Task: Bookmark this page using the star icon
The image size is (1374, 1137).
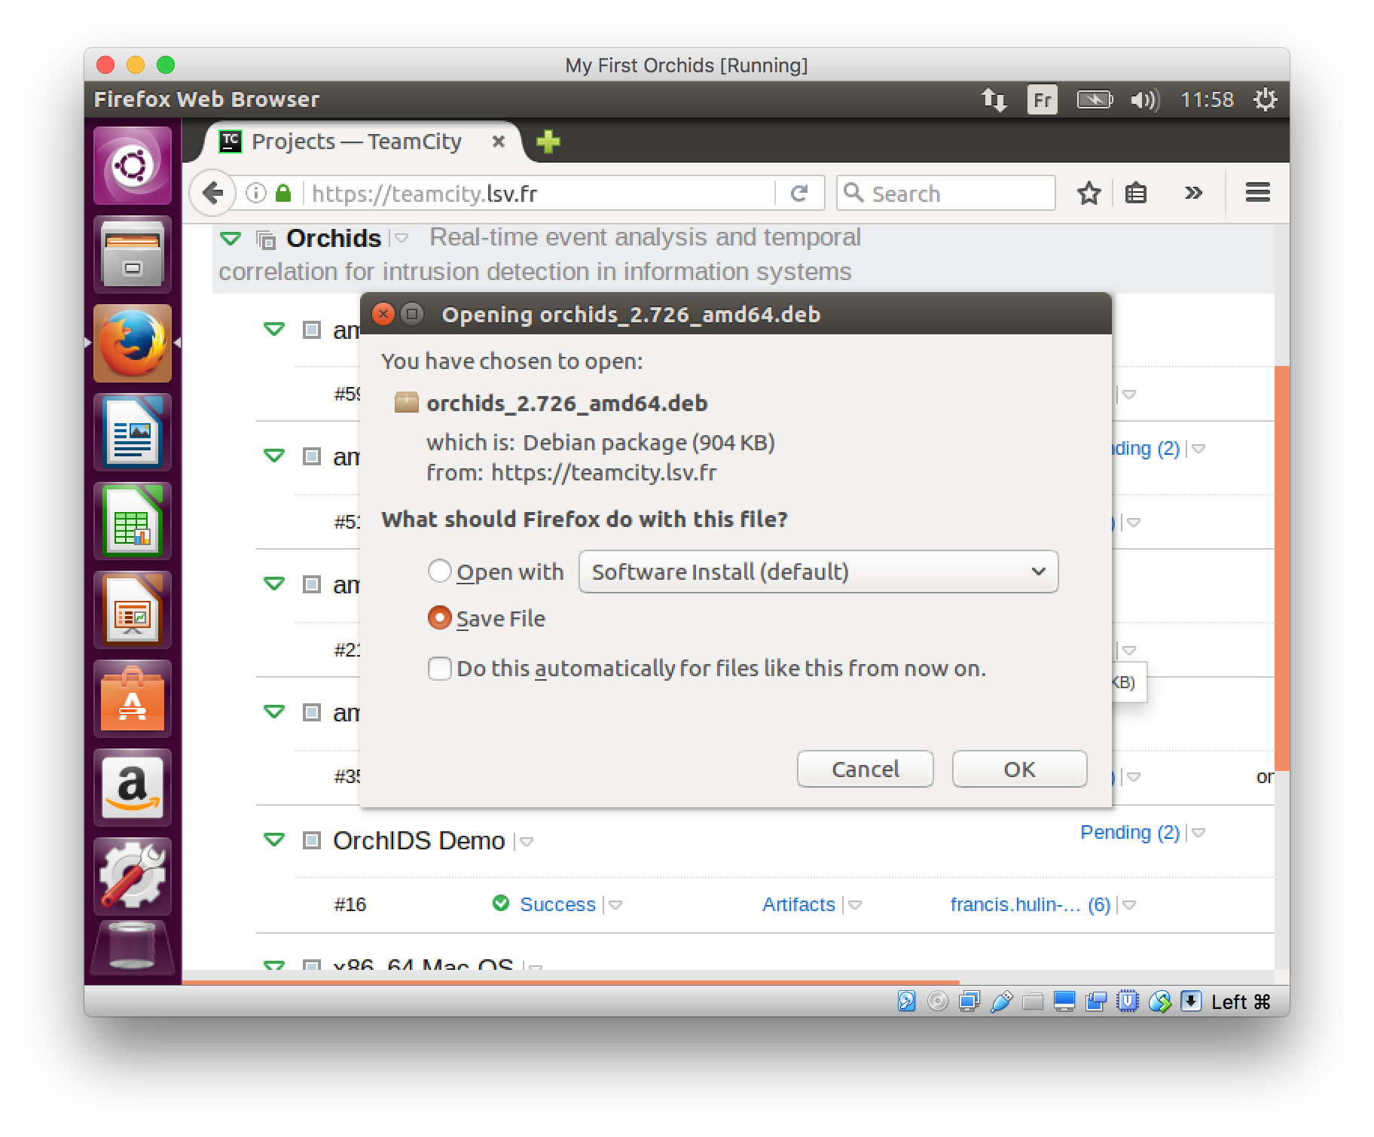Action: [1089, 194]
